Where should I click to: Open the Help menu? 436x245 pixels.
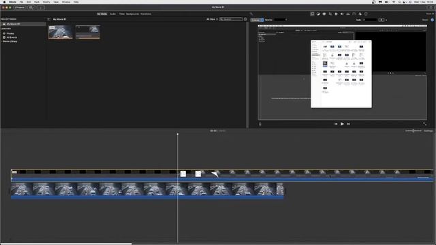(76, 2)
